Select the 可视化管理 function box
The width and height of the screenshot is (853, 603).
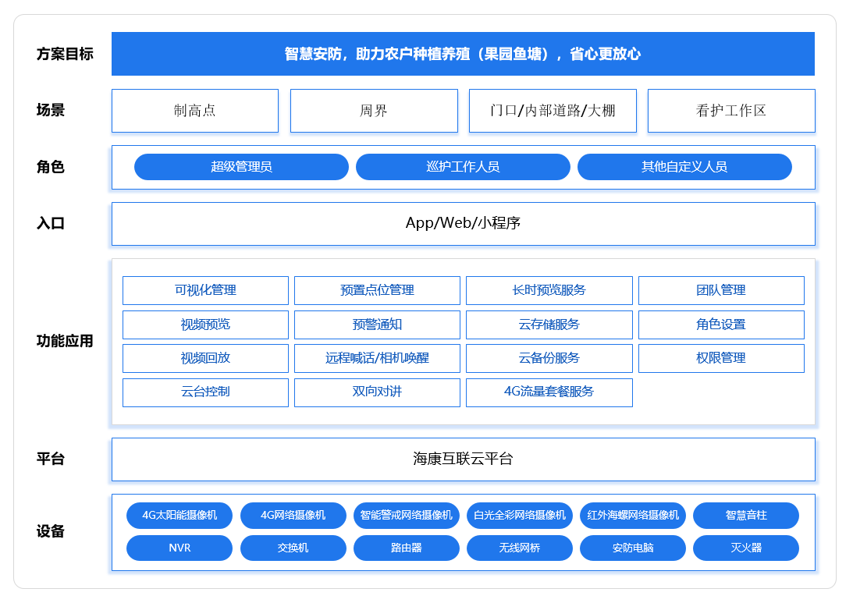tap(205, 290)
